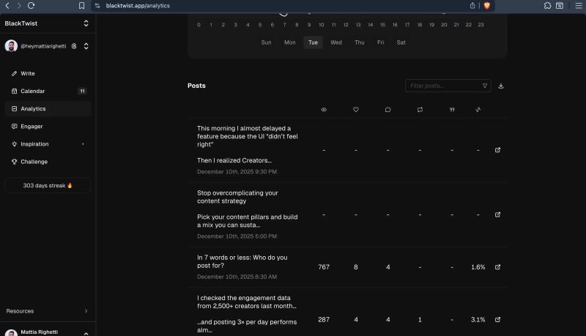
Task: Open Brave Shields lion icon
Action: pos(486,6)
